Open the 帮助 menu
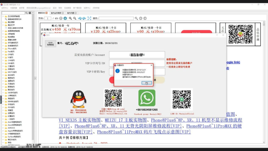268x151 pixels. click(x=60, y=8)
